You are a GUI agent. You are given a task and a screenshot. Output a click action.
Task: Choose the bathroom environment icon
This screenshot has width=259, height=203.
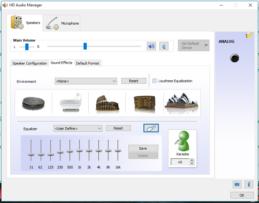[70, 103]
